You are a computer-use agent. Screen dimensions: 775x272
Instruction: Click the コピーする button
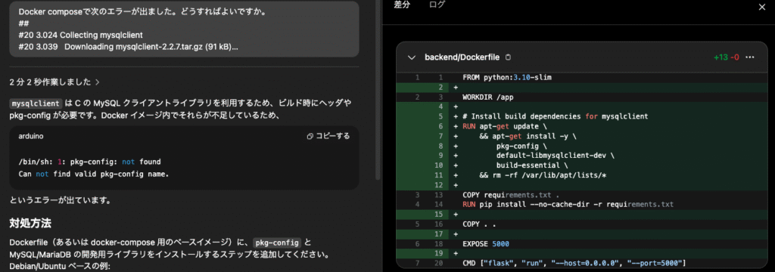point(328,136)
